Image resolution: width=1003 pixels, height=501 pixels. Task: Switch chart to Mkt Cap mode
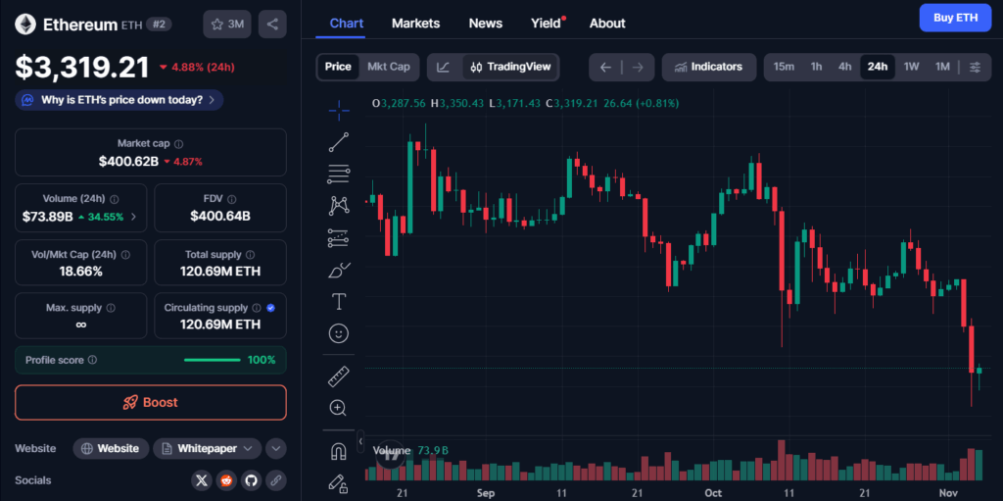pos(388,67)
